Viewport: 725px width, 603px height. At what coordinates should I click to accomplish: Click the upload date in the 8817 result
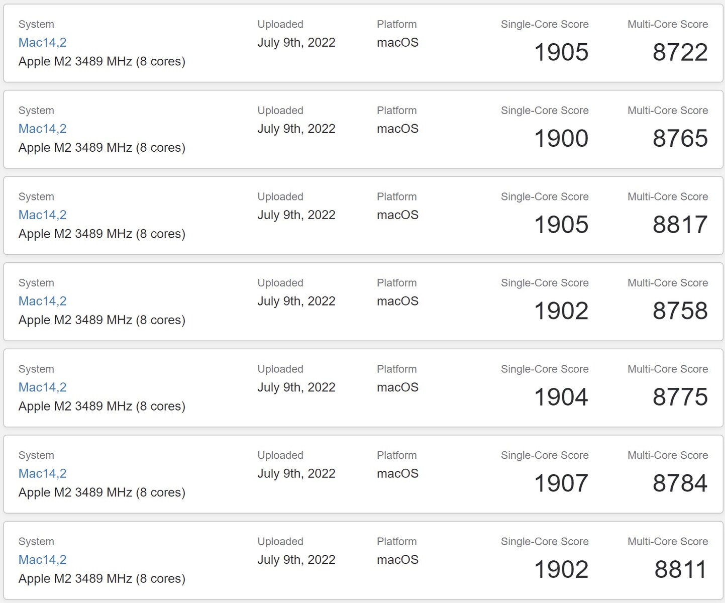[296, 215]
